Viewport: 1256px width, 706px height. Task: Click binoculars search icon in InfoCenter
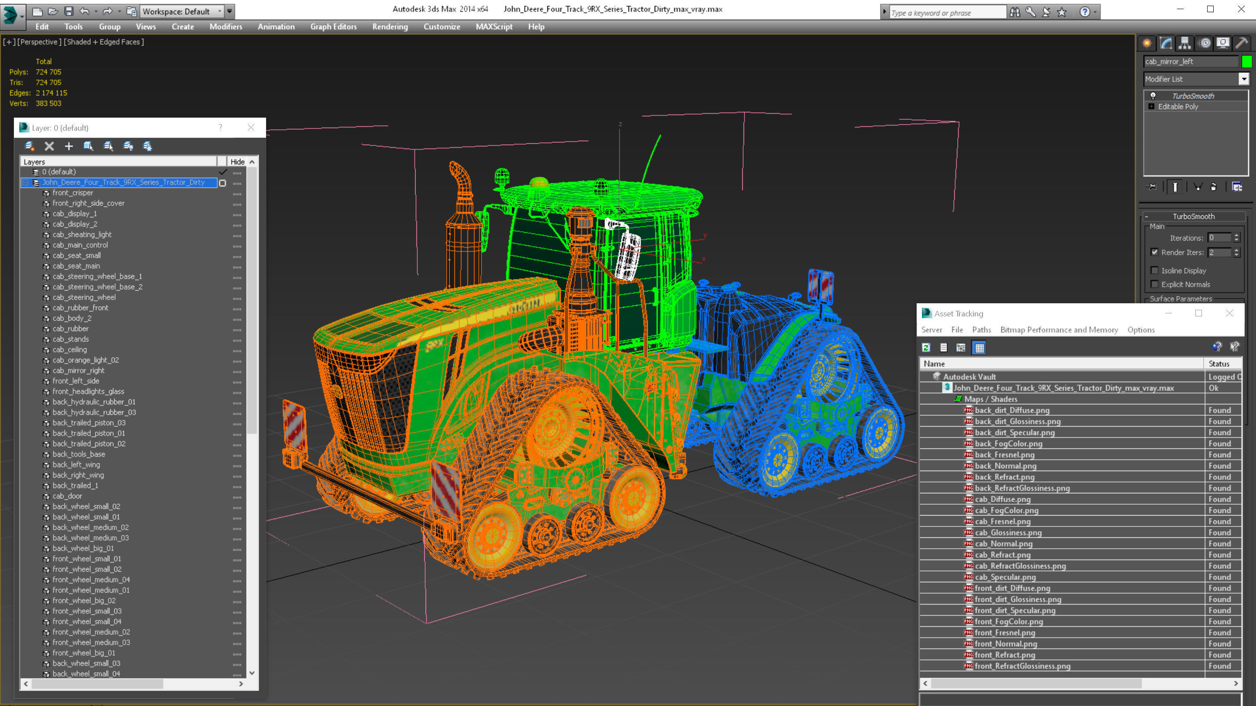coord(1015,12)
